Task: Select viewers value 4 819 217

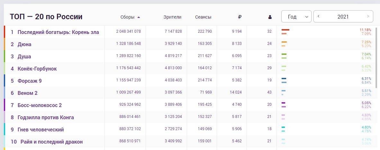Action: [173, 56]
